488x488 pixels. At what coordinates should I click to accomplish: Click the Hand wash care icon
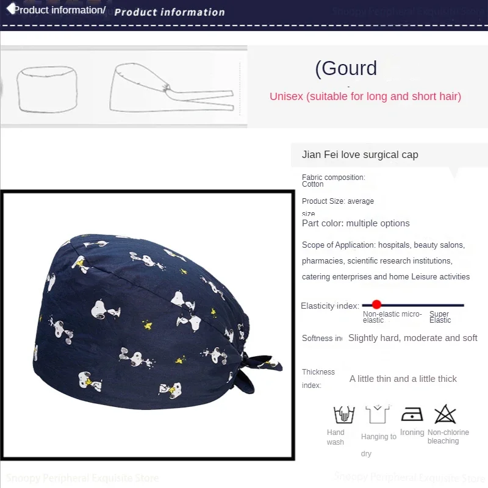tap(344, 414)
